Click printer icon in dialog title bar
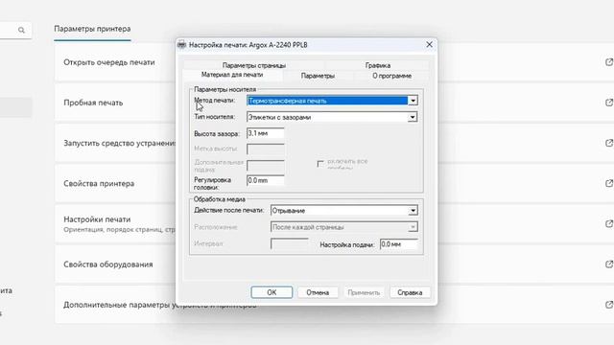This screenshot has width=614, height=345. pos(181,45)
